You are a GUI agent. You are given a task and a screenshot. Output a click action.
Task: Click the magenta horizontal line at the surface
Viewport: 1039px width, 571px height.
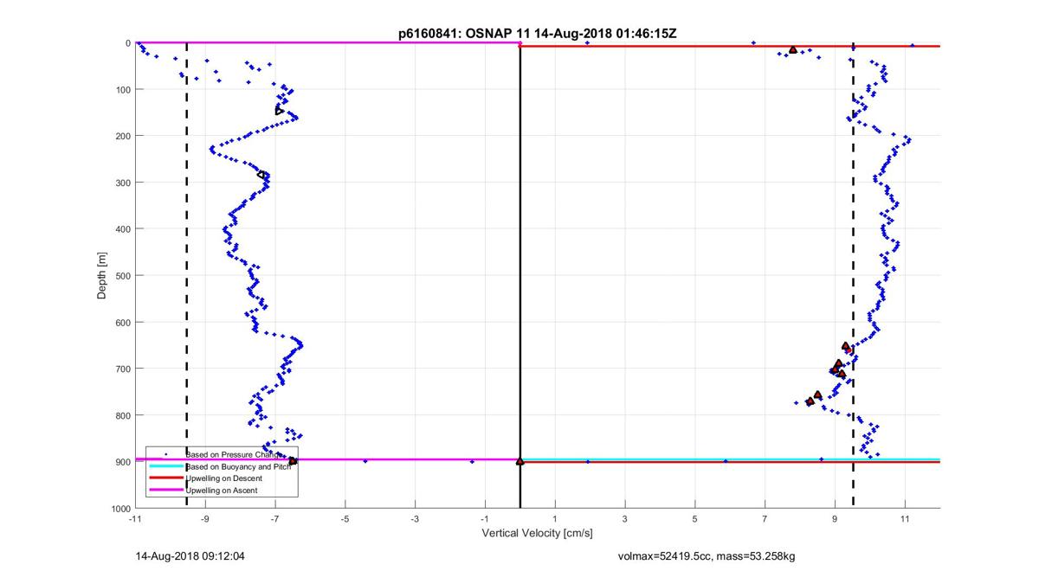tap(327, 43)
